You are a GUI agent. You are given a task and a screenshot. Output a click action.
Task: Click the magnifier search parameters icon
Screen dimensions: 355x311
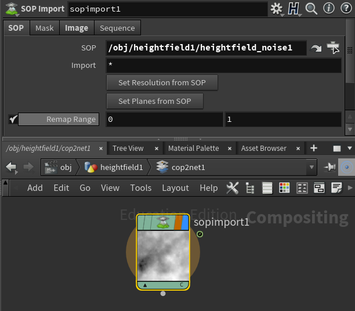click(311, 9)
